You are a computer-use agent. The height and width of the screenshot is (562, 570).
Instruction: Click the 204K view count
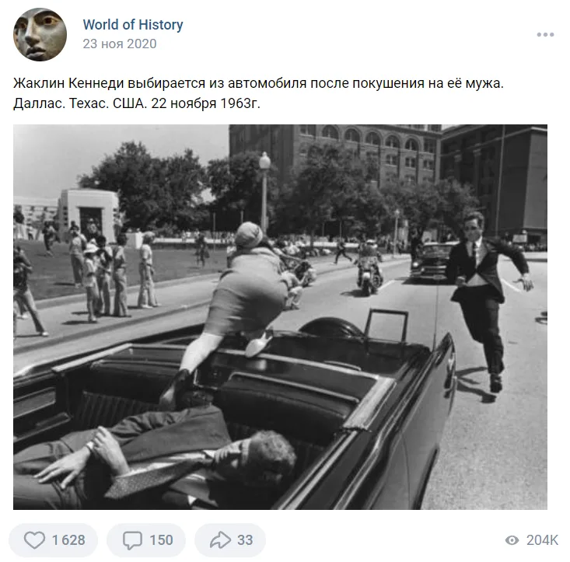[542, 540]
